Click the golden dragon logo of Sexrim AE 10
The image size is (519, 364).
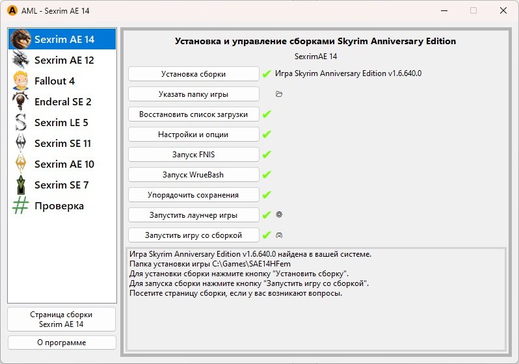point(21,164)
